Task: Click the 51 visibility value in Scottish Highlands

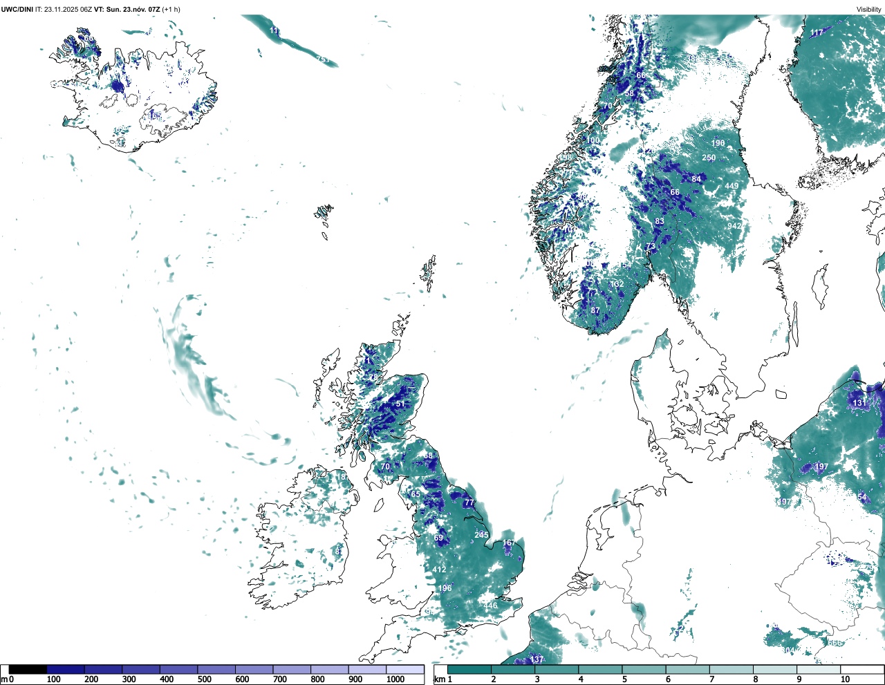Action: (x=400, y=404)
